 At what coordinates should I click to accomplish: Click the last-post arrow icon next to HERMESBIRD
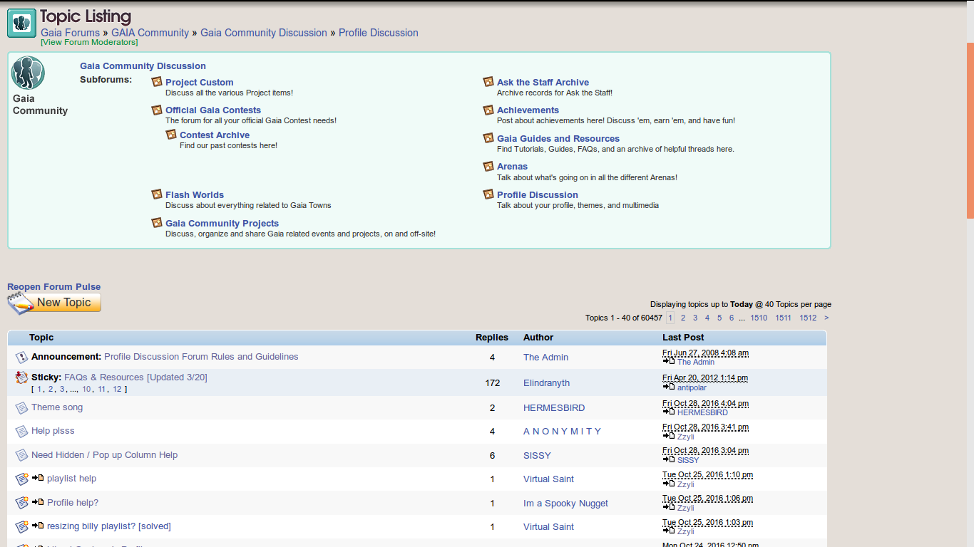click(x=669, y=412)
